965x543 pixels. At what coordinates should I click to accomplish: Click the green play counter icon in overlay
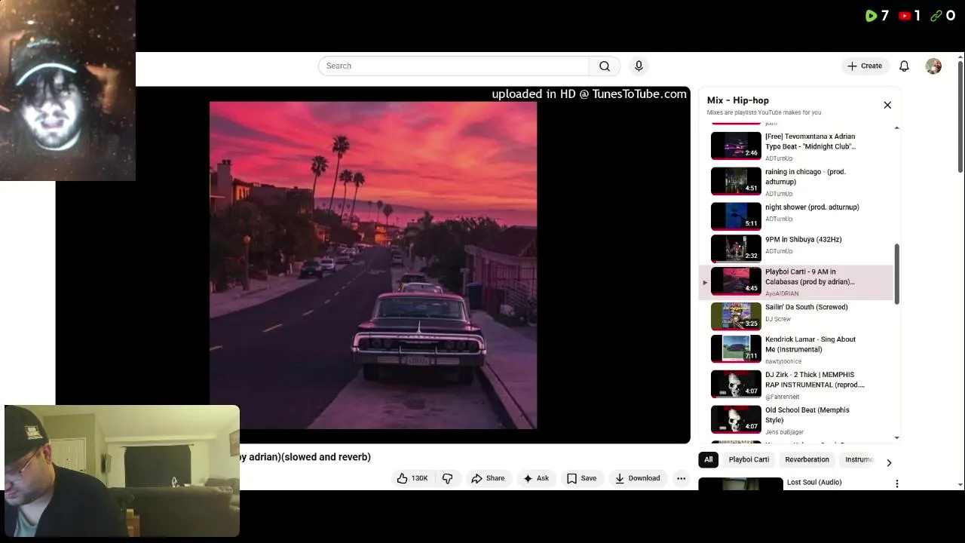coord(871,15)
